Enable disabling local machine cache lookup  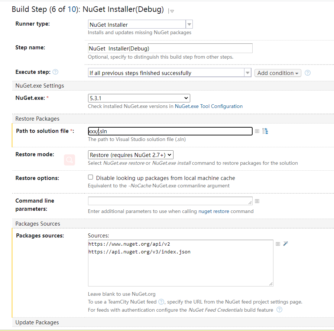point(90,177)
